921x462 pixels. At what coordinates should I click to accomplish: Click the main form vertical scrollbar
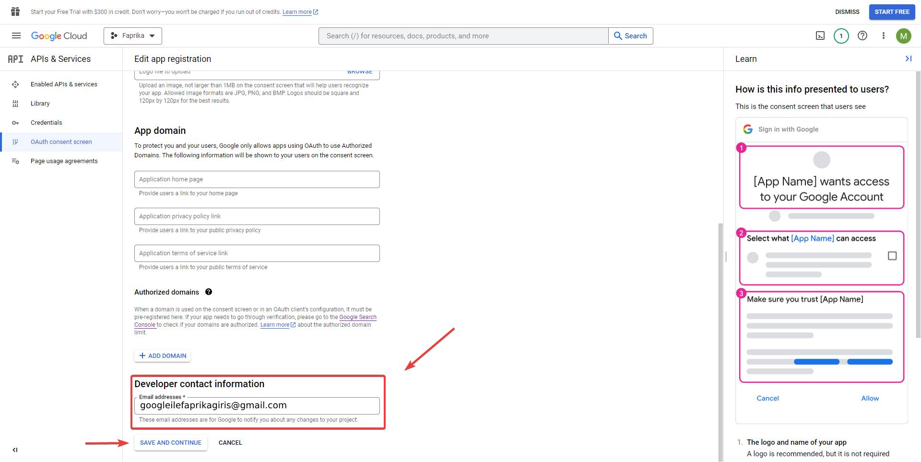click(x=720, y=342)
